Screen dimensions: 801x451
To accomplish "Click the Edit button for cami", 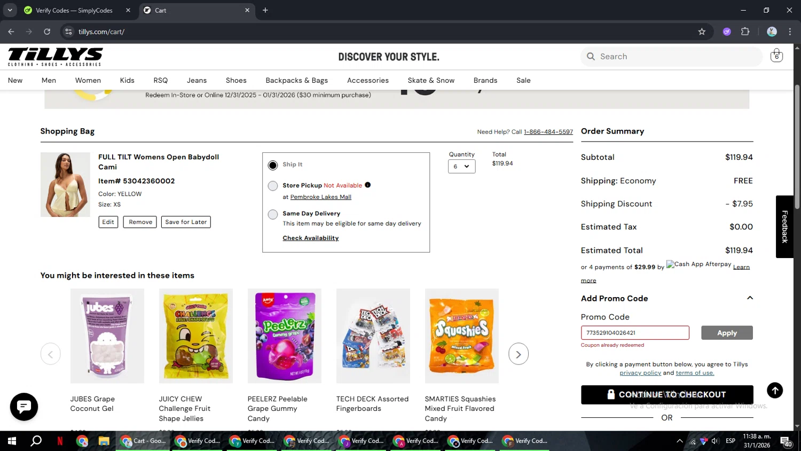I will tap(108, 222).
